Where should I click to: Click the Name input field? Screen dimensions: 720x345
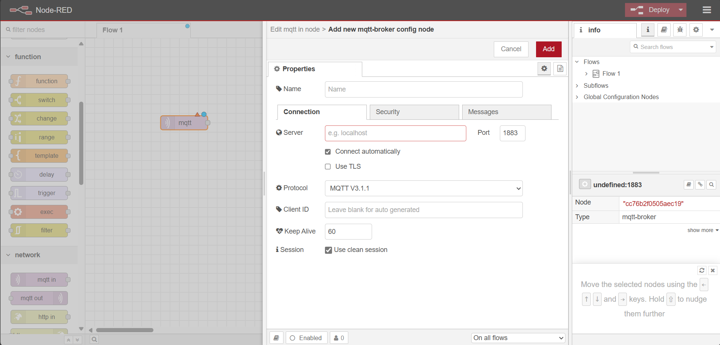[x=424, y=89]
